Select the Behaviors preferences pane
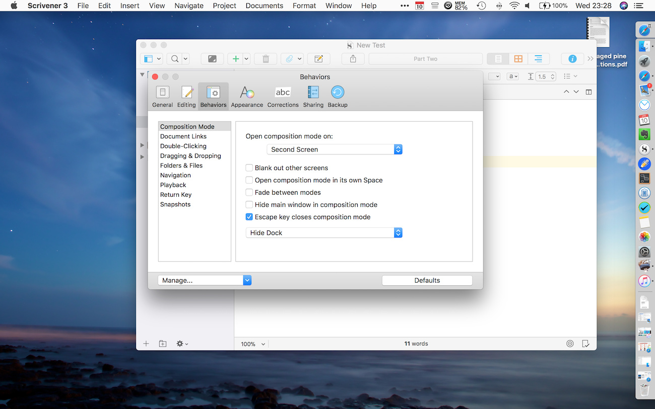 213,97
